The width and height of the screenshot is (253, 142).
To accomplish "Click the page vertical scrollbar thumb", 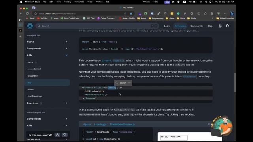I will tap(235, 82).
